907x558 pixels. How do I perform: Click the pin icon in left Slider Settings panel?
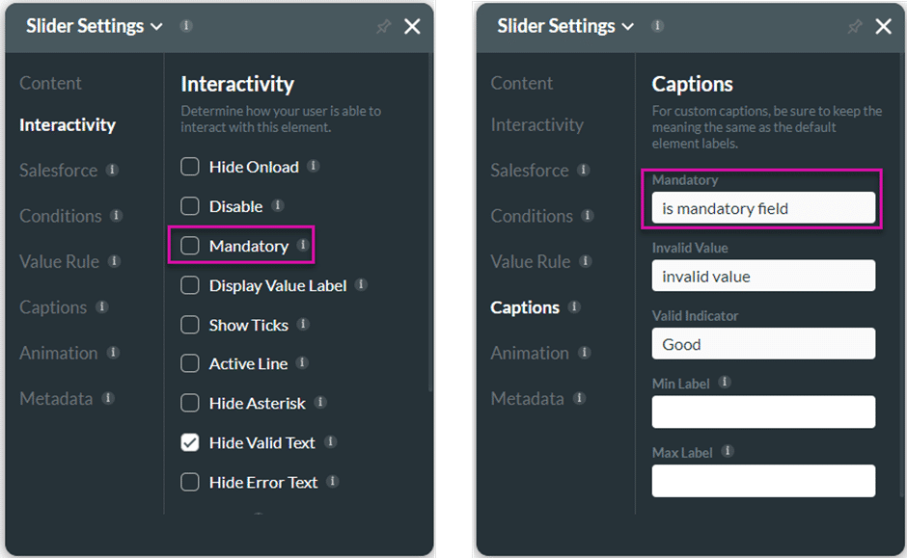(383, 27)
